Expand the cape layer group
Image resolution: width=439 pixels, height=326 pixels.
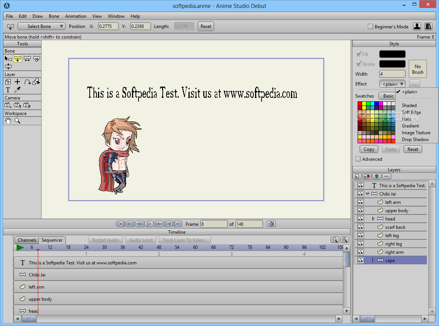[373, 261]
